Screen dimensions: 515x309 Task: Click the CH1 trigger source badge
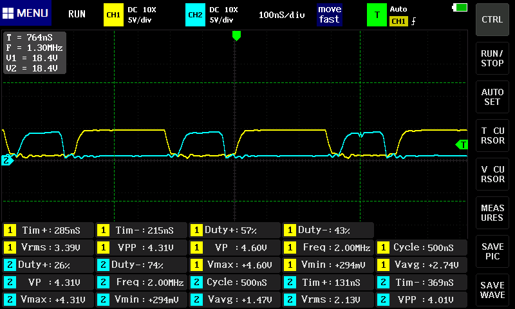[398, 21]
